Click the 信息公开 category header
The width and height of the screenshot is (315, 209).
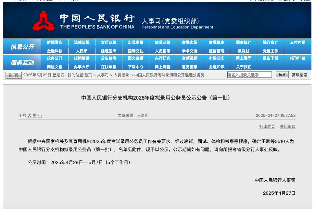pyautogui.click(x=22, y=47)
